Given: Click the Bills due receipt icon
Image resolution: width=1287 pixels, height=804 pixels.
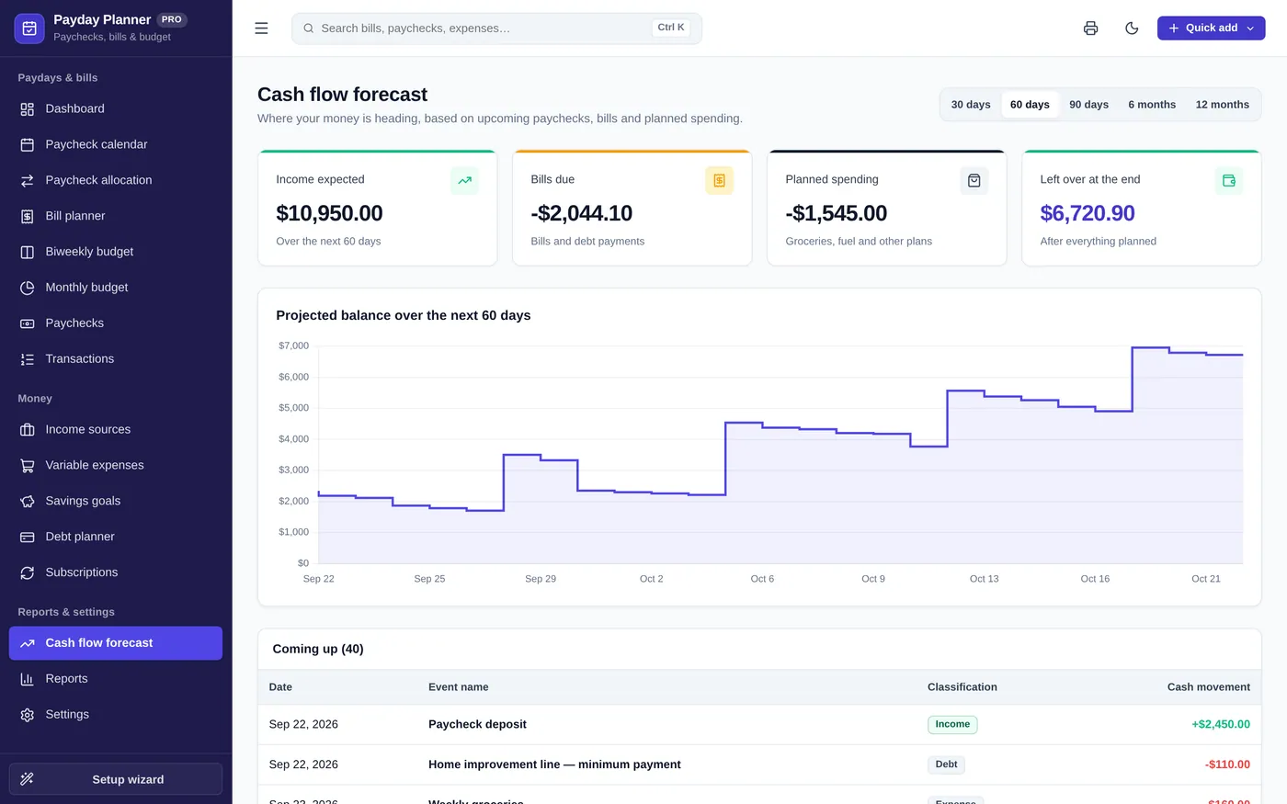Looking at the screenshot, I should coord(719,180).
